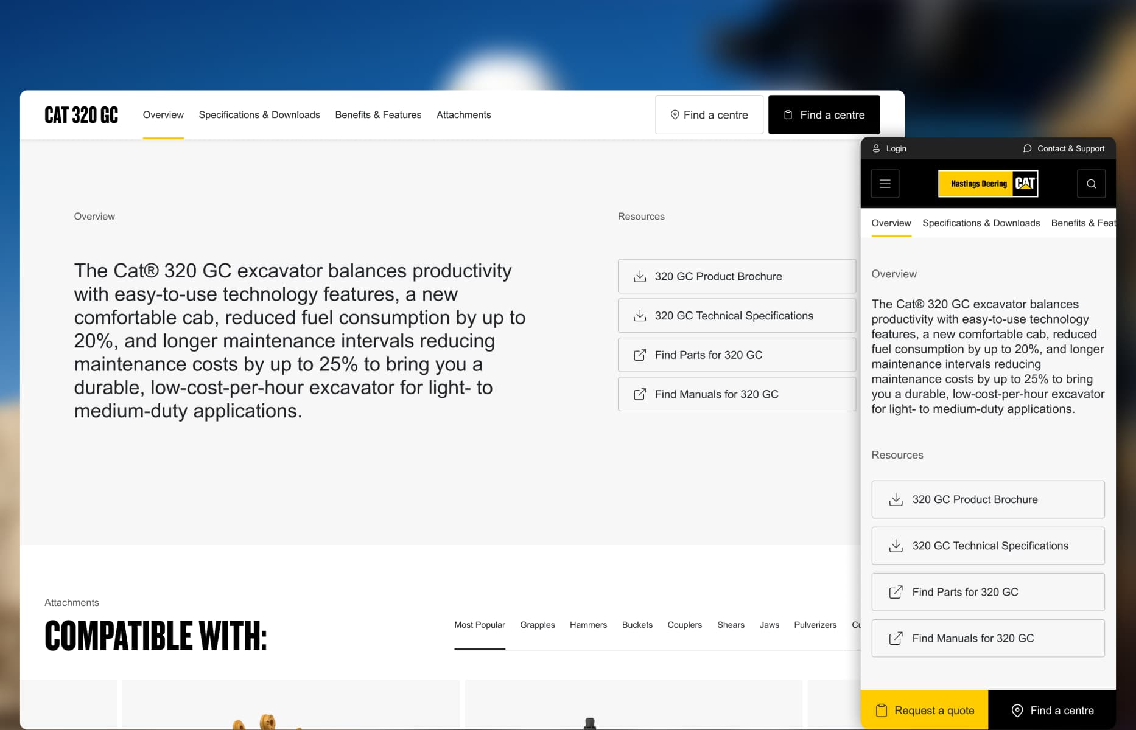This screenshot has width=1136, height=730.
Task: Switch to Specifications & Downloads desktop tab
Action: (259, 115)
